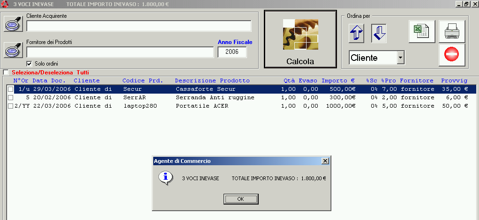Click the 35,00 € commission value

(455, 89)
